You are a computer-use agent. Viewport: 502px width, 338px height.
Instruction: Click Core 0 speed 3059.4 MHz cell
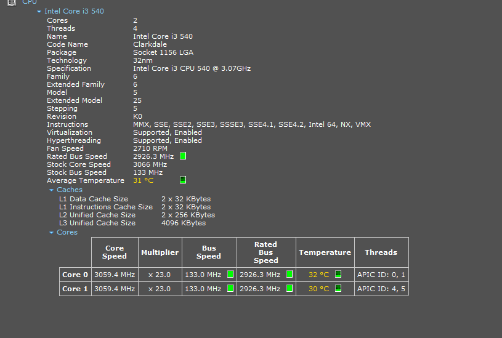(x=115, y=275)
